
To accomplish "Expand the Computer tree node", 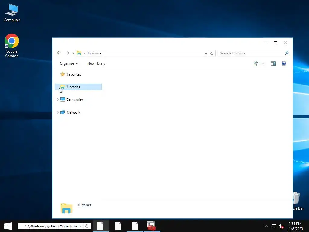I will [x=58, y=100].
